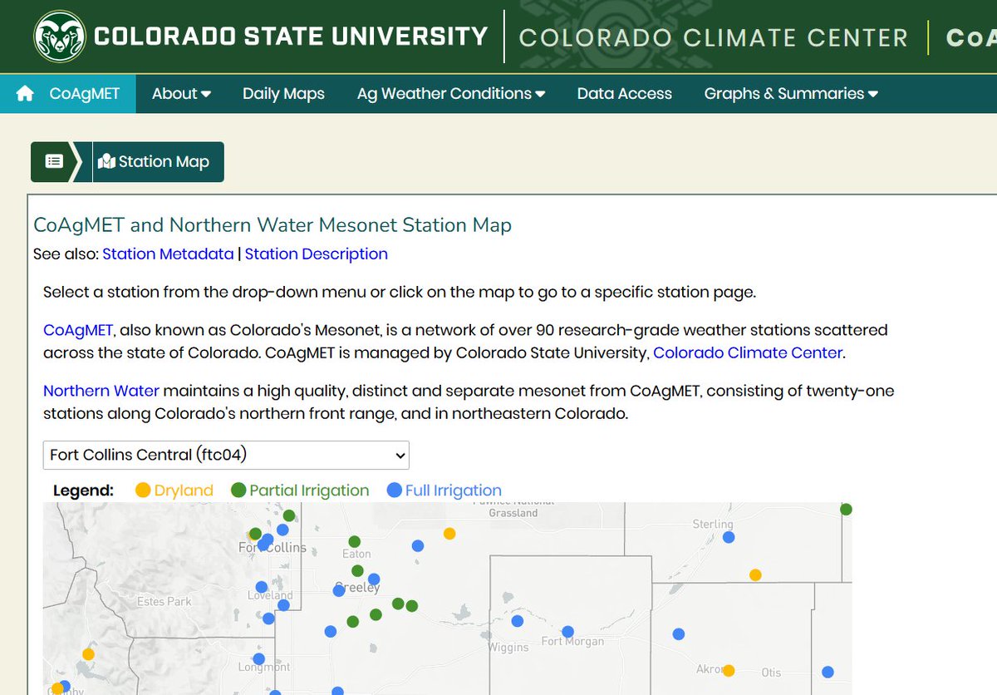This screenshot has height=695, width=997.
Task: Click the green marker at map's top-right edge
Action: point(846,509)
